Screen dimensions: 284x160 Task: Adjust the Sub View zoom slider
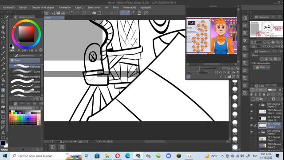(x=202, y=68)
